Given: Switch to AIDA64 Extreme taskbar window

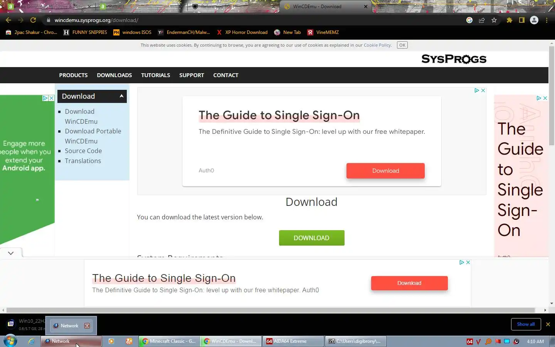Looking at the screenshot, I should coord(293,341).
